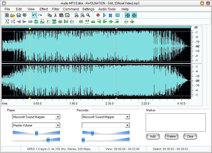Click the green waveform with arrows icon
This screenshot has height=153, width=212.
tap(132, 22)
